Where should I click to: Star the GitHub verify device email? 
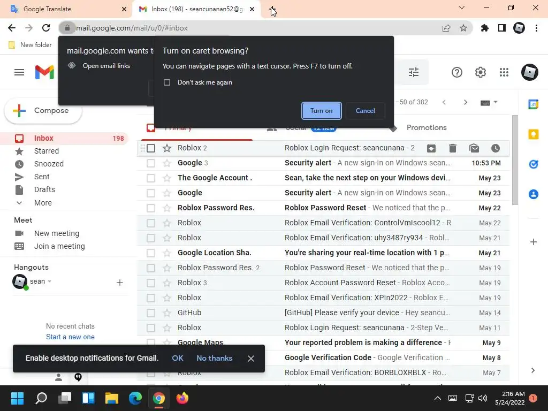tap(167, 313)
